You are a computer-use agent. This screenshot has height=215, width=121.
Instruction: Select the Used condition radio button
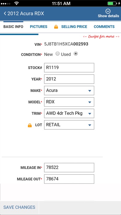tap(76, 54)
